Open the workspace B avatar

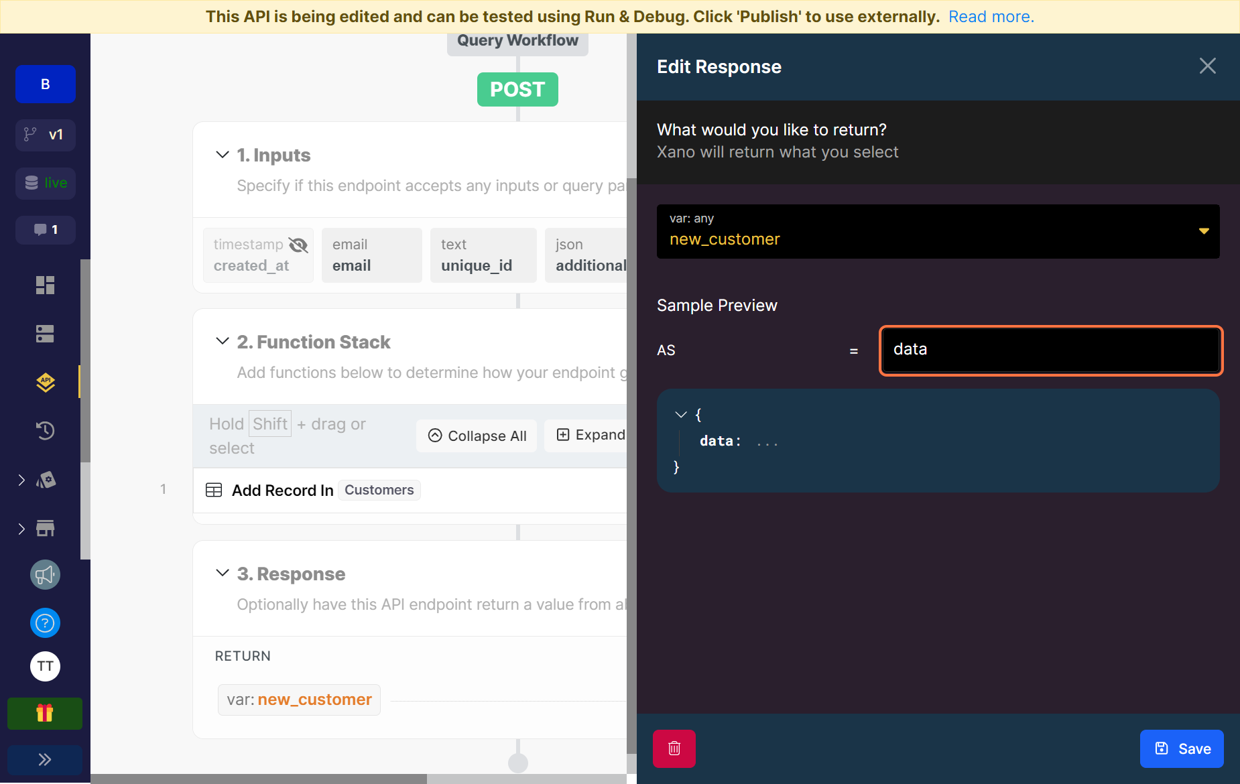point(46,84)
